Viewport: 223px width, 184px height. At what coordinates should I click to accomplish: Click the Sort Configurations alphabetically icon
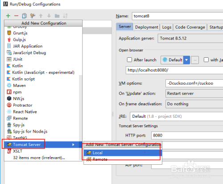point(65,16)
